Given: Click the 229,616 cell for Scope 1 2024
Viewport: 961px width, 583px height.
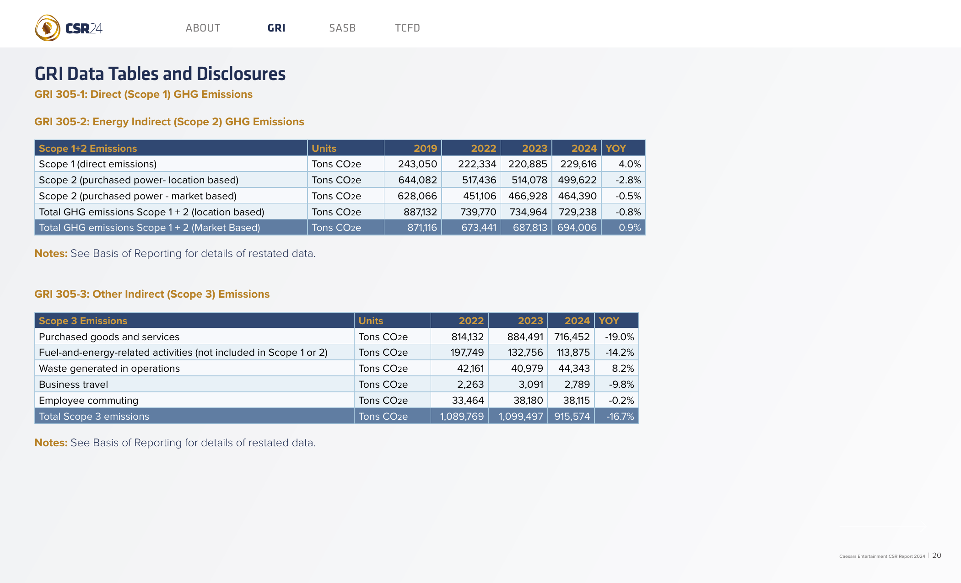Looking at the screenshot, I should click(x=578, y=164).
